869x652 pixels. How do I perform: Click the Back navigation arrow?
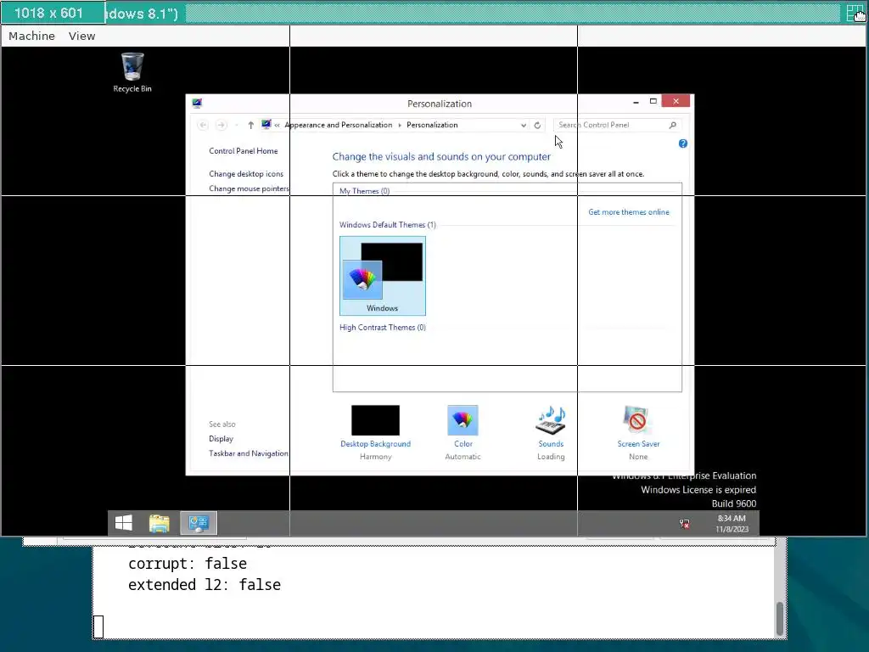tap(203, 126)
